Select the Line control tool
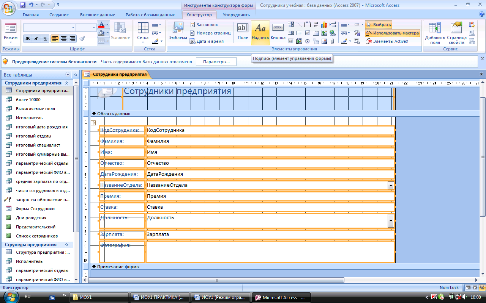 click(299, 25)
